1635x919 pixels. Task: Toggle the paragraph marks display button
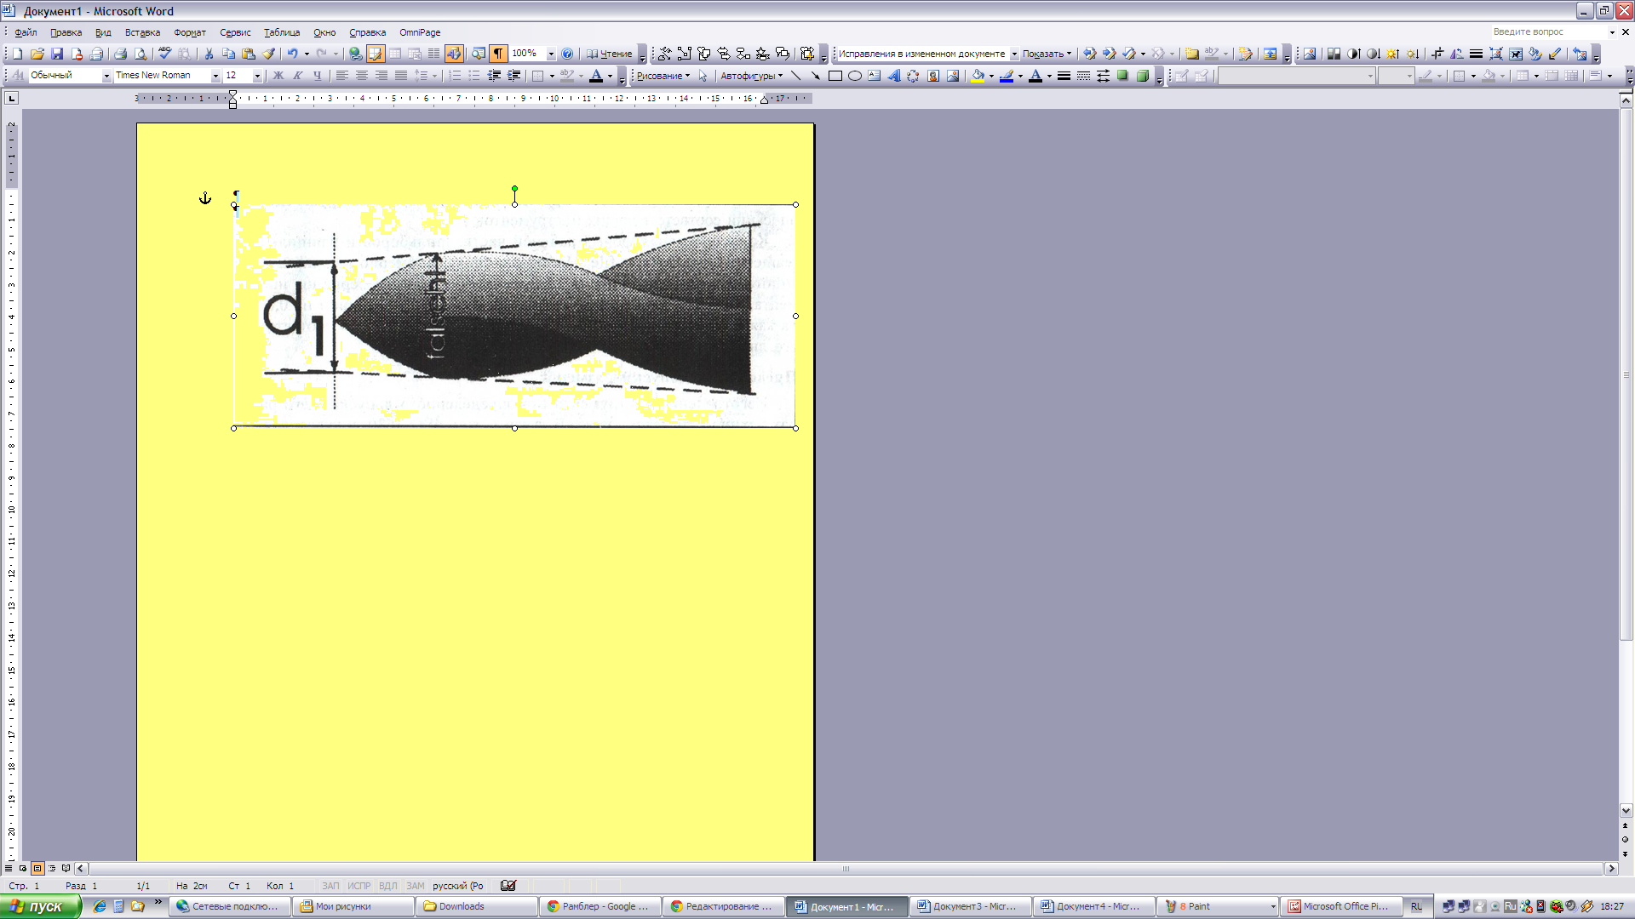point(498,54)
